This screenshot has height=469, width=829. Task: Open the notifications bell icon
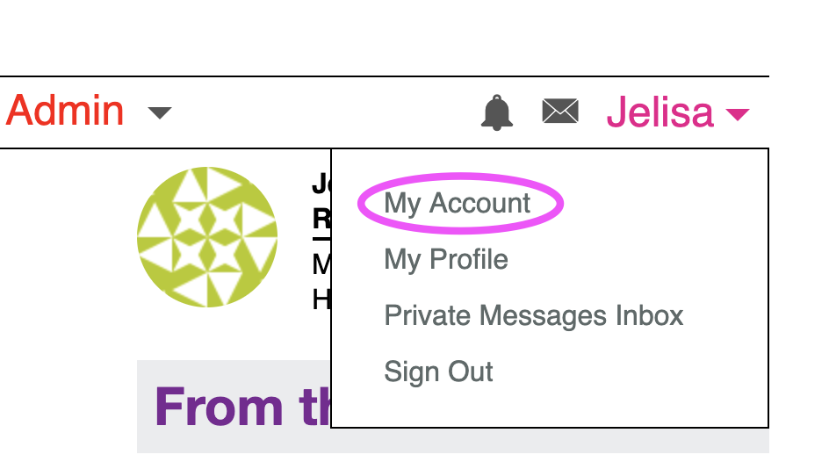click(x=497, y=112)
